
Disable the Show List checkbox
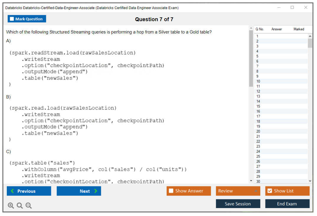pyautogui.click(x=269, y=191)
